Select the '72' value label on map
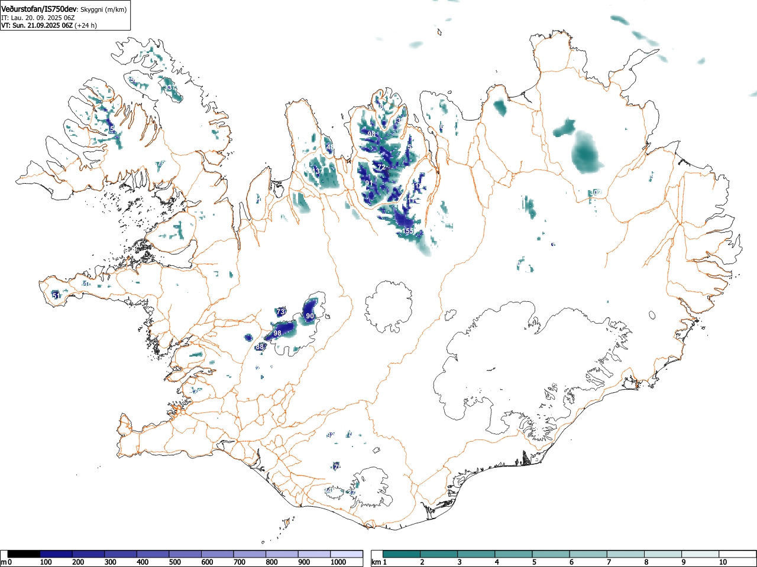 click(x=381, y=168)
